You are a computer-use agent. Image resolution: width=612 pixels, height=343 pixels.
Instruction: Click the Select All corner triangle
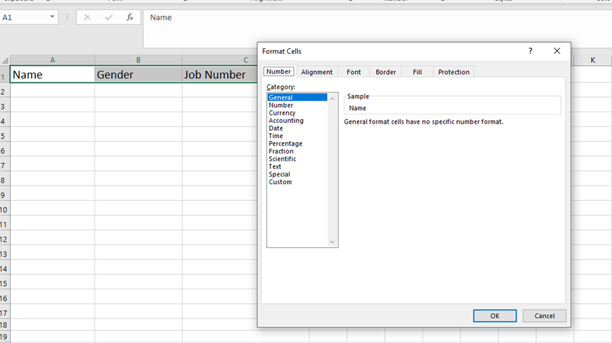[x=5, y=60]
